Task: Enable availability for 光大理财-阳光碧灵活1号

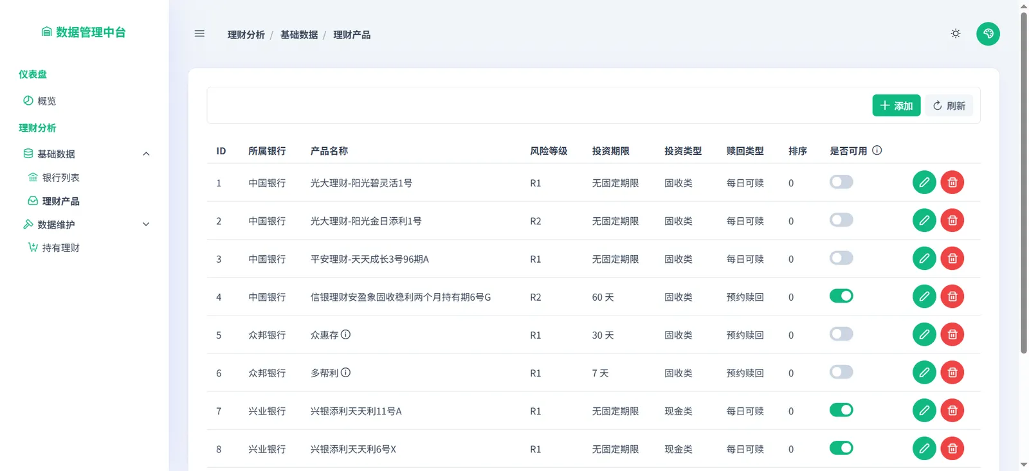Action: point(841,182)
